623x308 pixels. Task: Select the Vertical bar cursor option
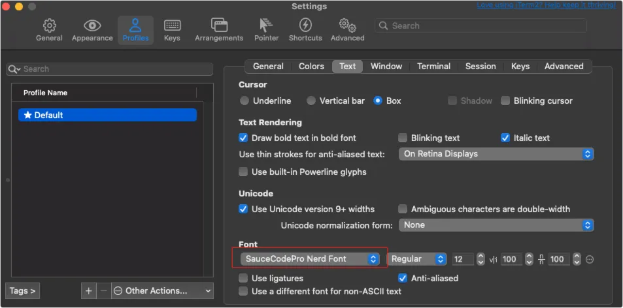[312, 101]
